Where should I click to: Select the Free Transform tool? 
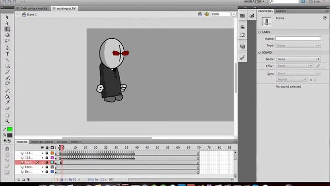point(7,29)
